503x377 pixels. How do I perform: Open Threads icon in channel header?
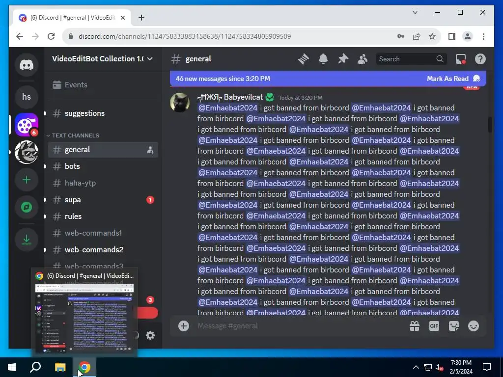[303, 59]
